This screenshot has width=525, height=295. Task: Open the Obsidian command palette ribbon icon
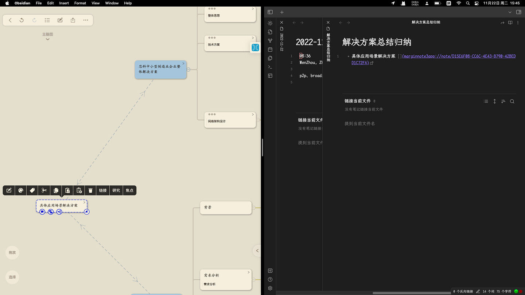[x=270, y=67]
